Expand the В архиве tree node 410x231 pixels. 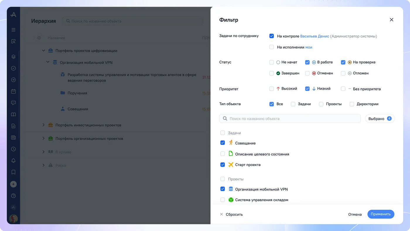pyautogui.click(x=43, y=152)
